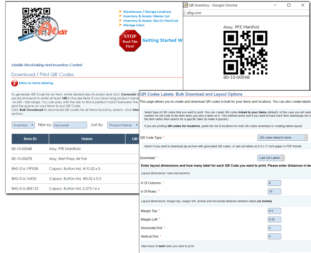Viewport: 311px width, 253px height.
Task: Open Warehouses / Storage Locations link
Action: click(147, 12)
